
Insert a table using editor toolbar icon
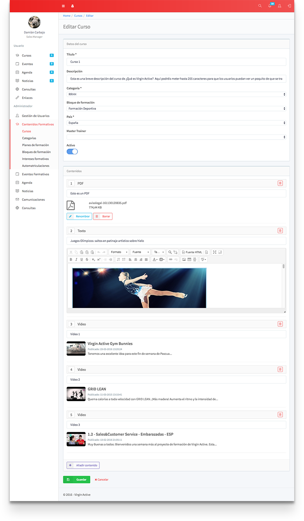click(x=189, y=260)
